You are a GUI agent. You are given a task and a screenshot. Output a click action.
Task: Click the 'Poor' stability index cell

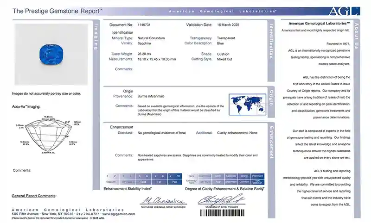[x=175, y=182]
